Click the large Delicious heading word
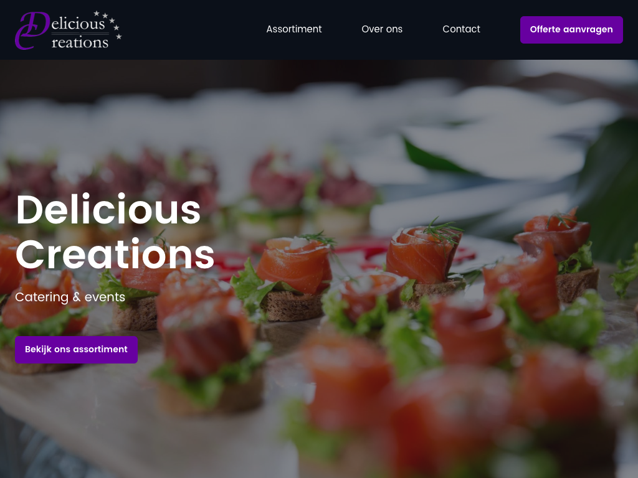The image size is (638, 478). [108, 210]
